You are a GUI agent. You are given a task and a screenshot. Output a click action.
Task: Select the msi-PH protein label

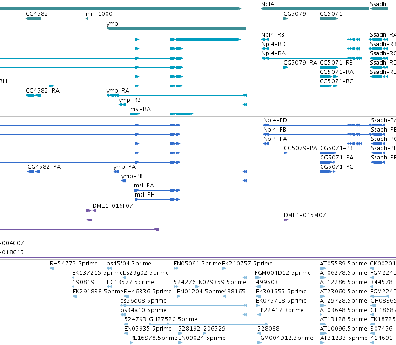[145, 195]
